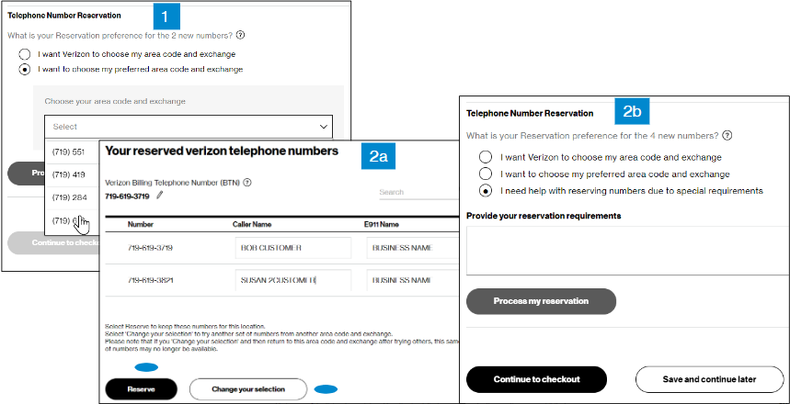Click the Save and continue later button
This screenshot has height=404, width=790.
pyautogui.click(x=710, y=379)
